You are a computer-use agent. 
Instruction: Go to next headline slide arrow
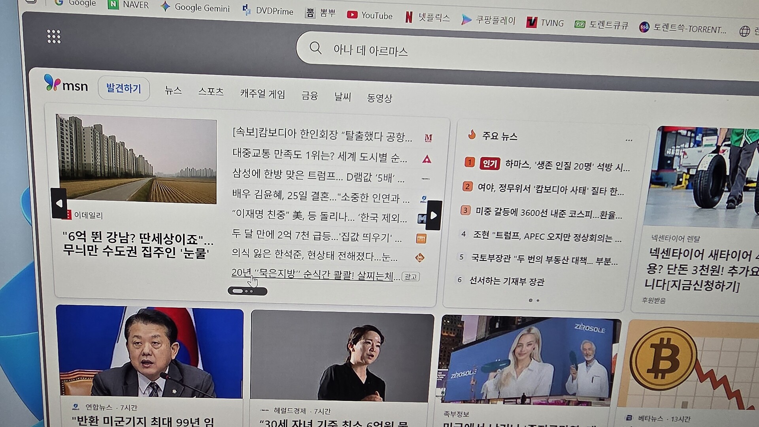[434, 215]
